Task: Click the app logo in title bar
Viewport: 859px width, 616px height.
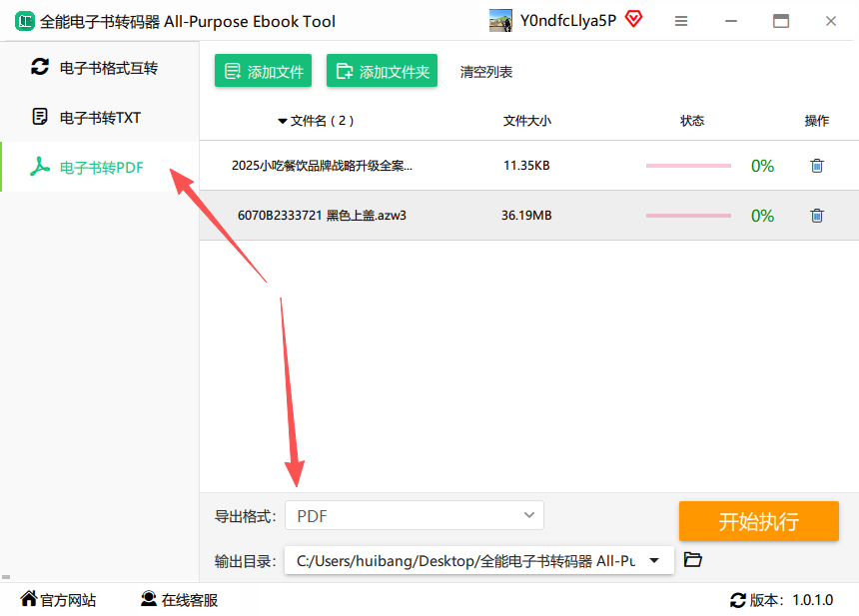Action: point(21,21)
